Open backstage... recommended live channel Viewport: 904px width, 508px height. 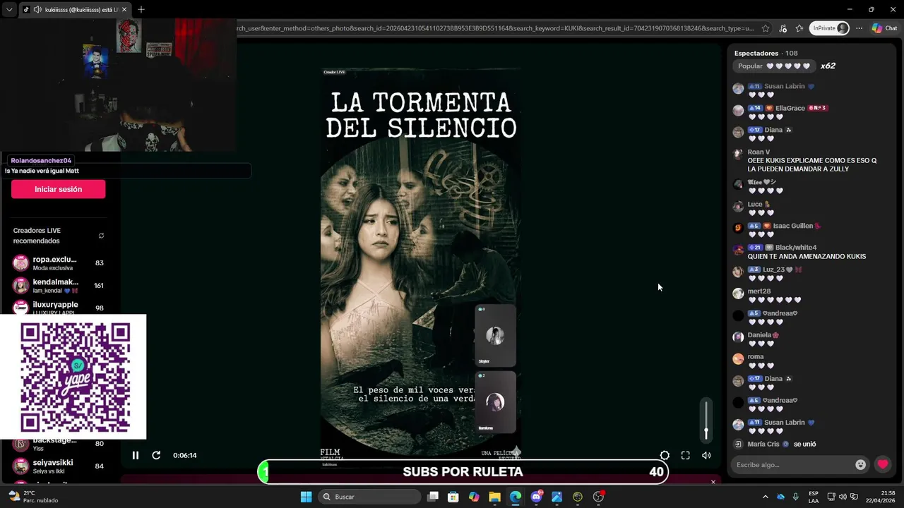[59, 444]
